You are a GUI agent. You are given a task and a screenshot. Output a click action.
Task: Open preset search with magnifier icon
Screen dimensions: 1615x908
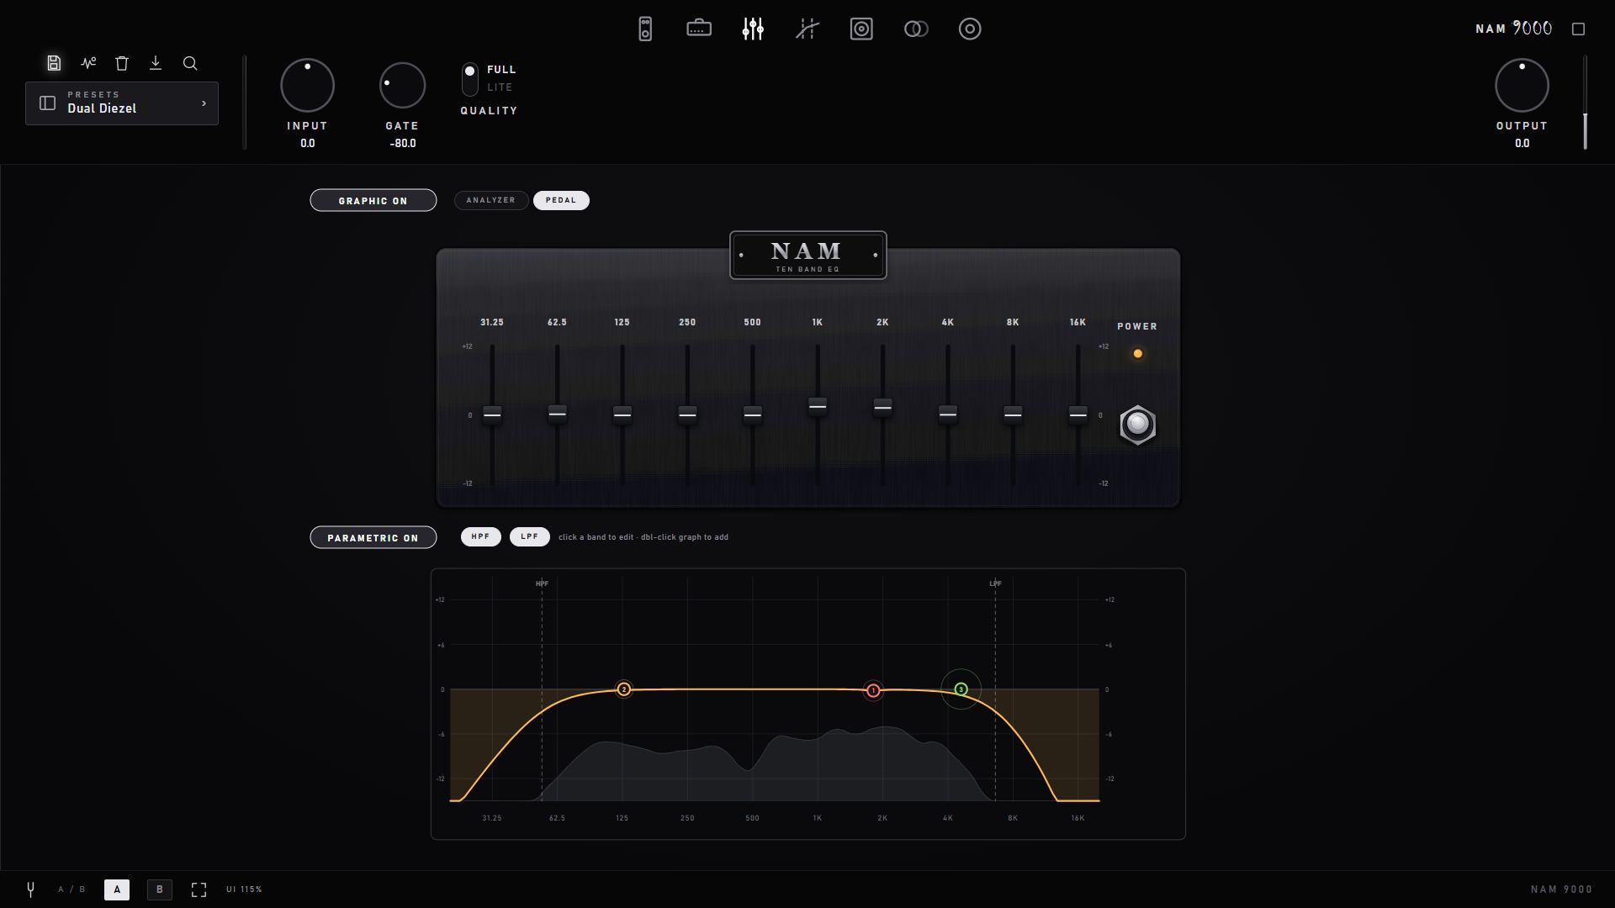(x=190, y=63)
